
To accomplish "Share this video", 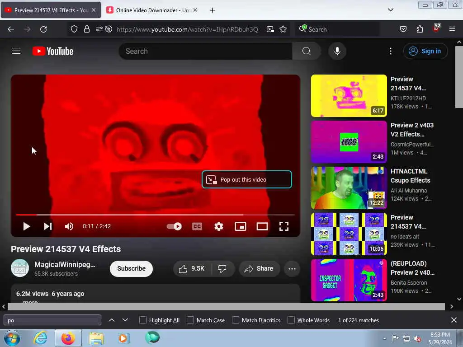I will click(x=259, y=268).
